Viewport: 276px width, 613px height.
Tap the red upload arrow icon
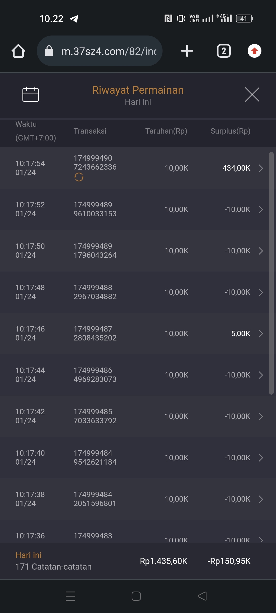tap(254, 51)
